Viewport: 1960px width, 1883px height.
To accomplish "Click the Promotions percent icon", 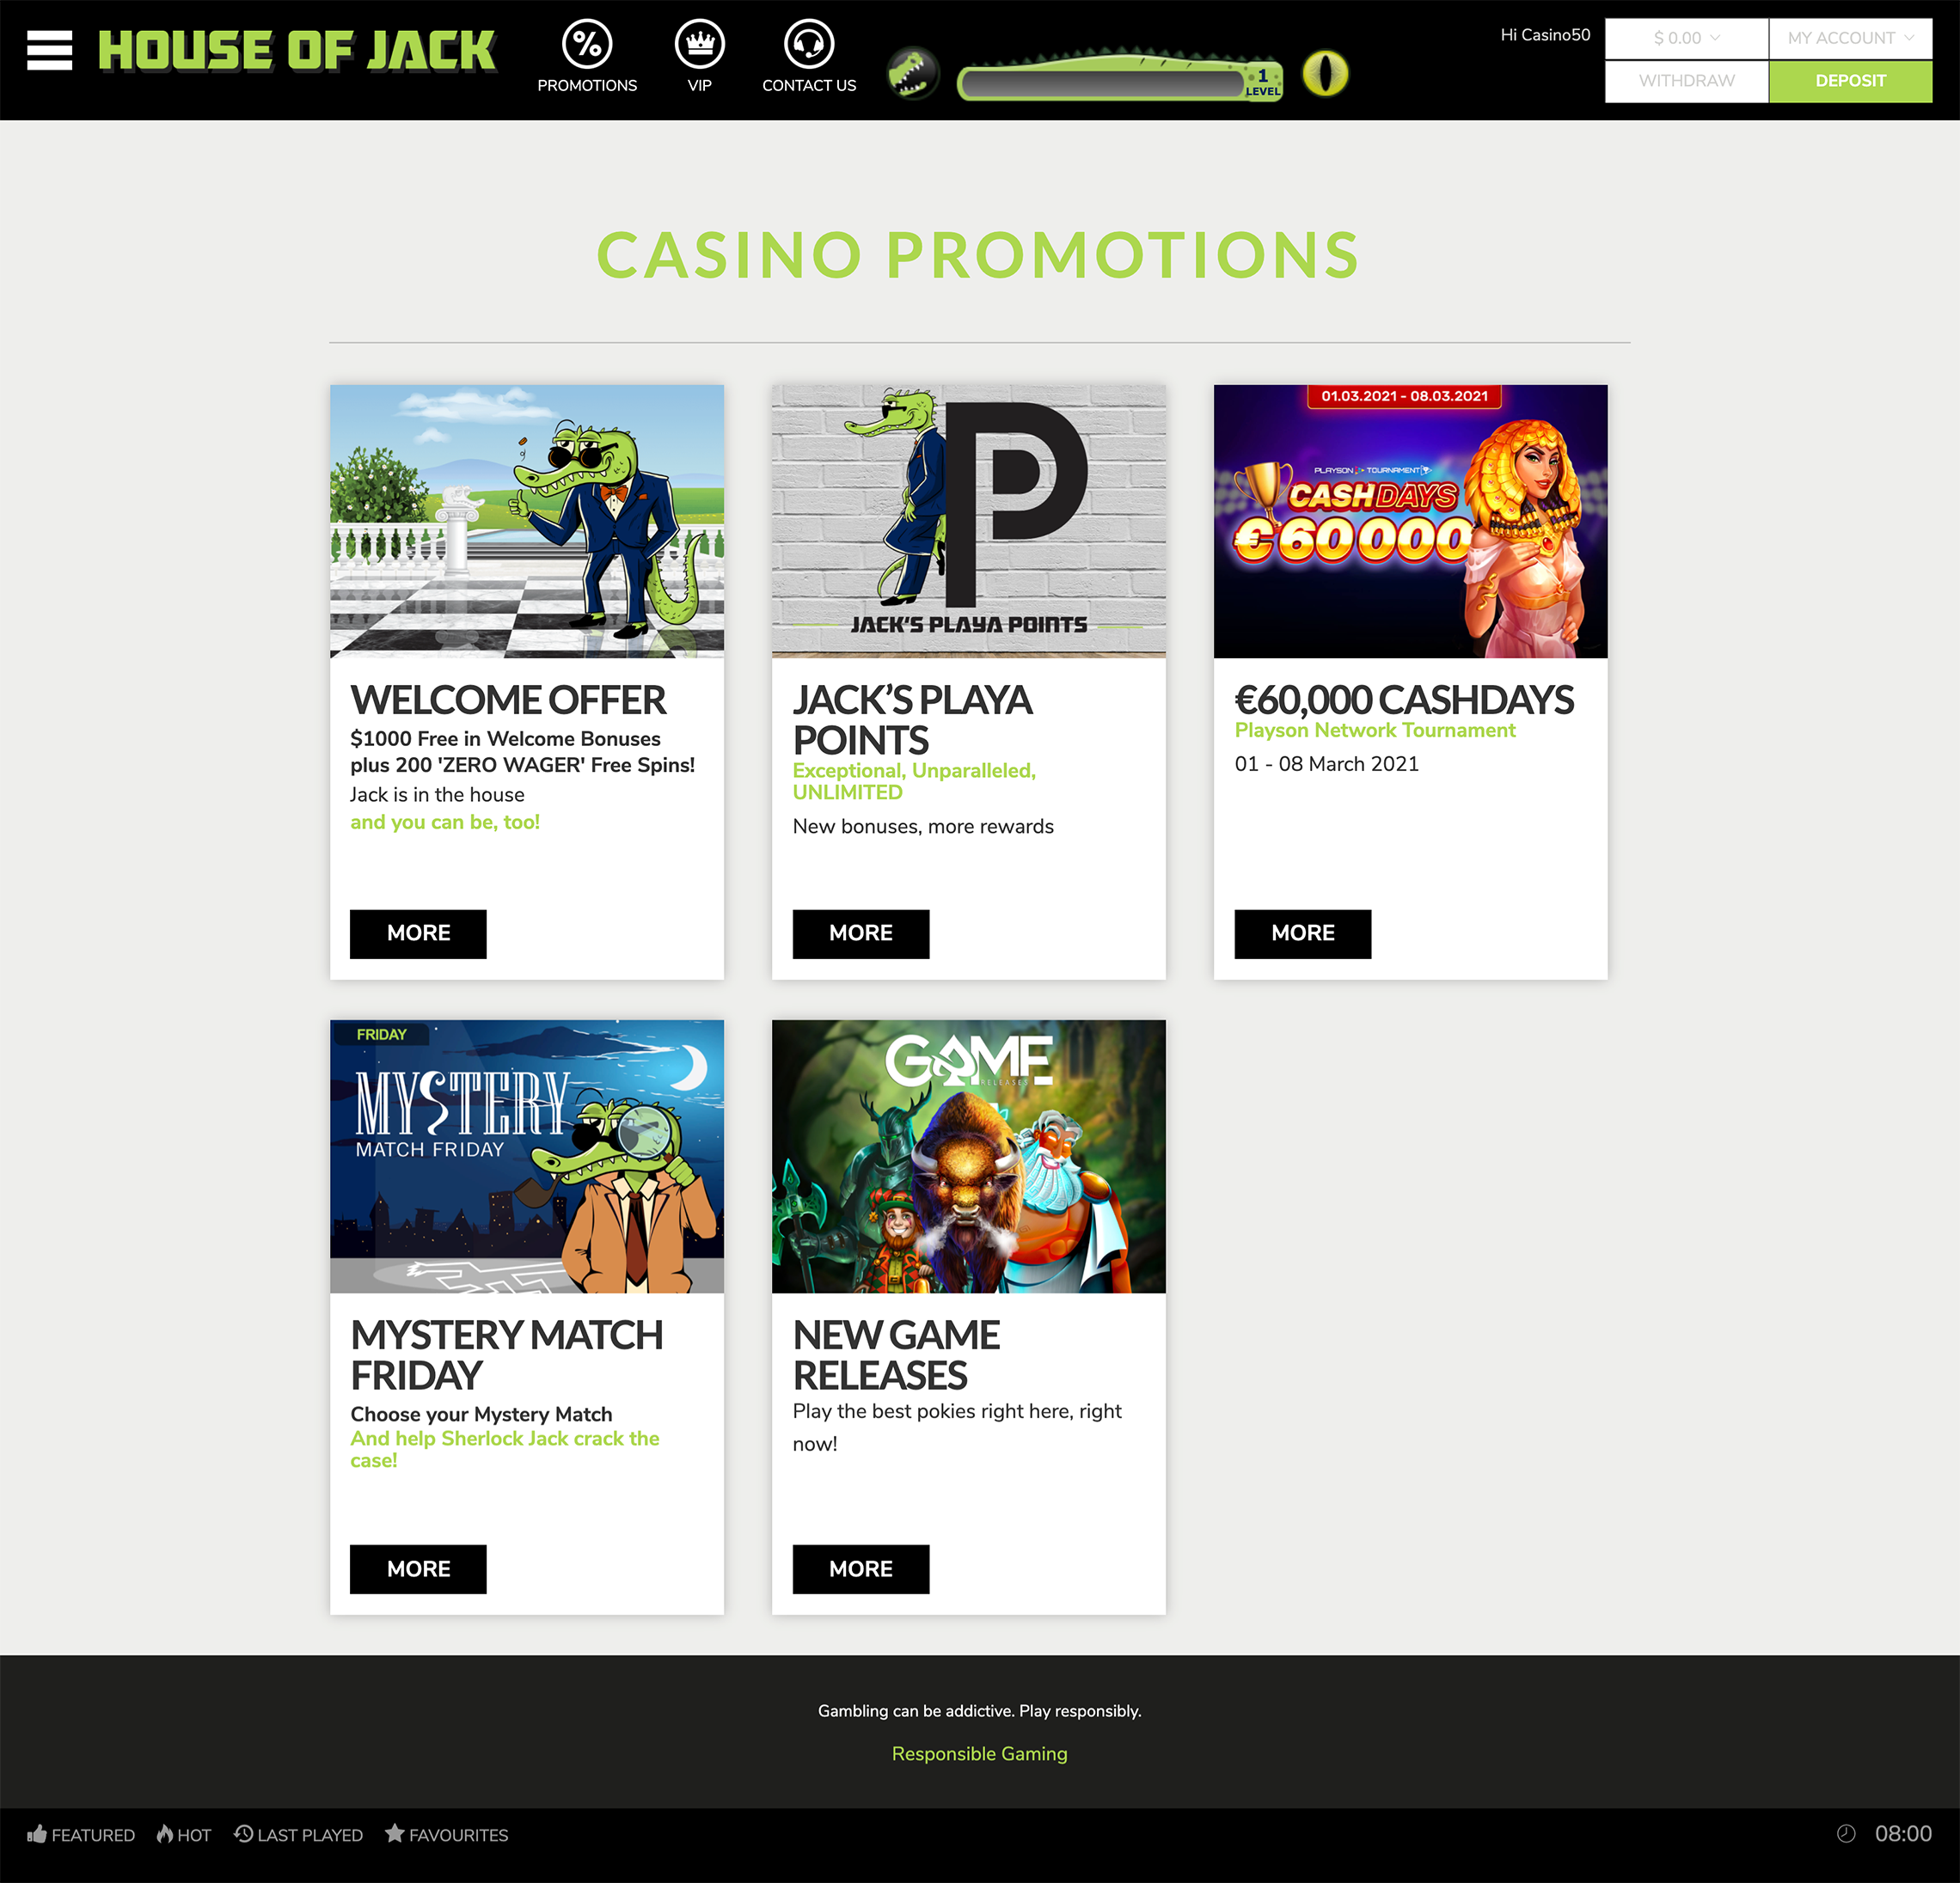I will (587, 44).
